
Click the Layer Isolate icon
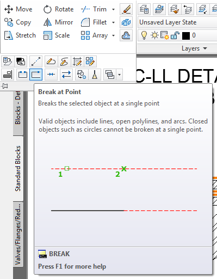202,9
